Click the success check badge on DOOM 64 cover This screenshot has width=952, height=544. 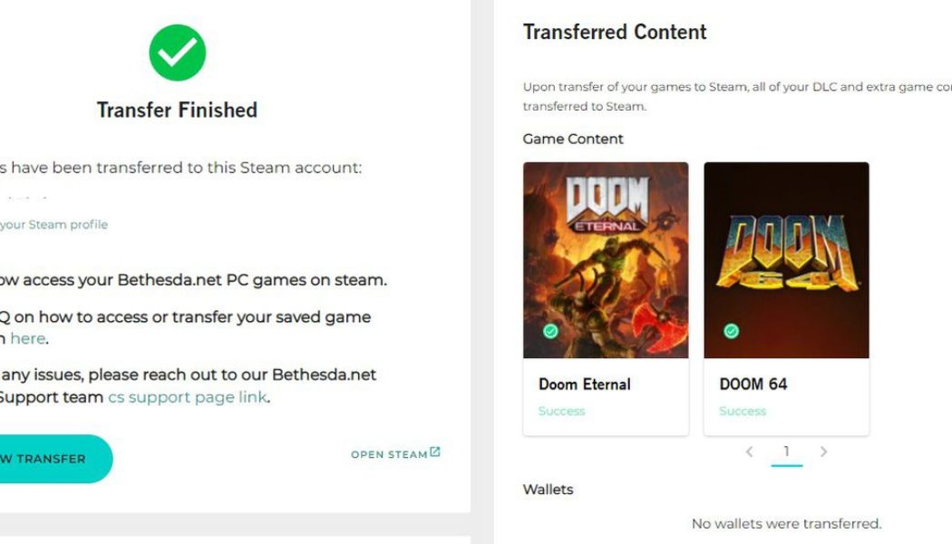point(729,333)
